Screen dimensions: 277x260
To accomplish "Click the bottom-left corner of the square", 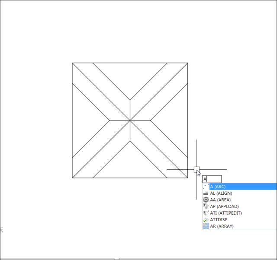I will pos(72,178).
